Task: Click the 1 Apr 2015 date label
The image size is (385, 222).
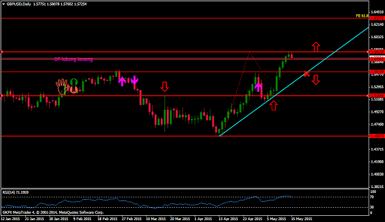Action: click(203, 218)
